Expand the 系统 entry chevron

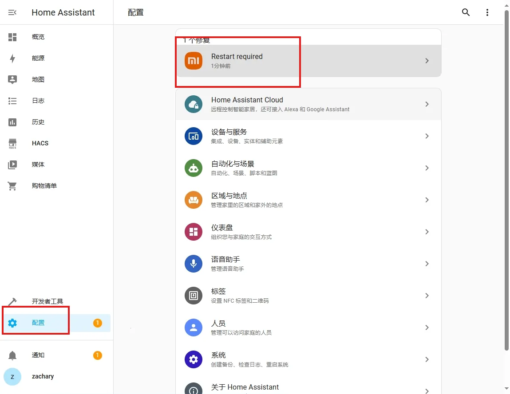[x=427, y=359]
